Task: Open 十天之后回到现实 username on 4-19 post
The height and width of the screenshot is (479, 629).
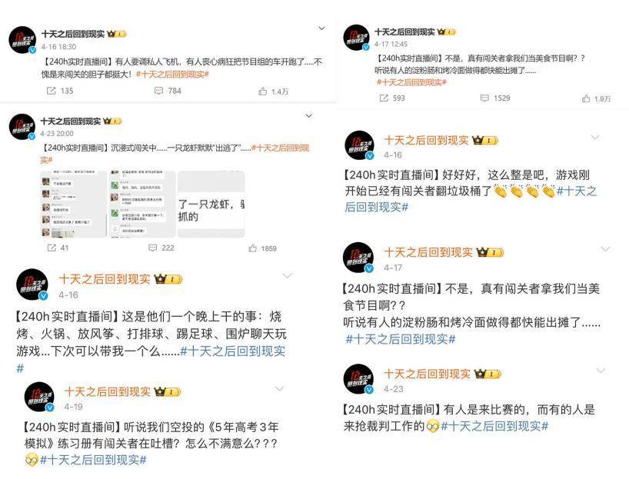Action: 107,391
